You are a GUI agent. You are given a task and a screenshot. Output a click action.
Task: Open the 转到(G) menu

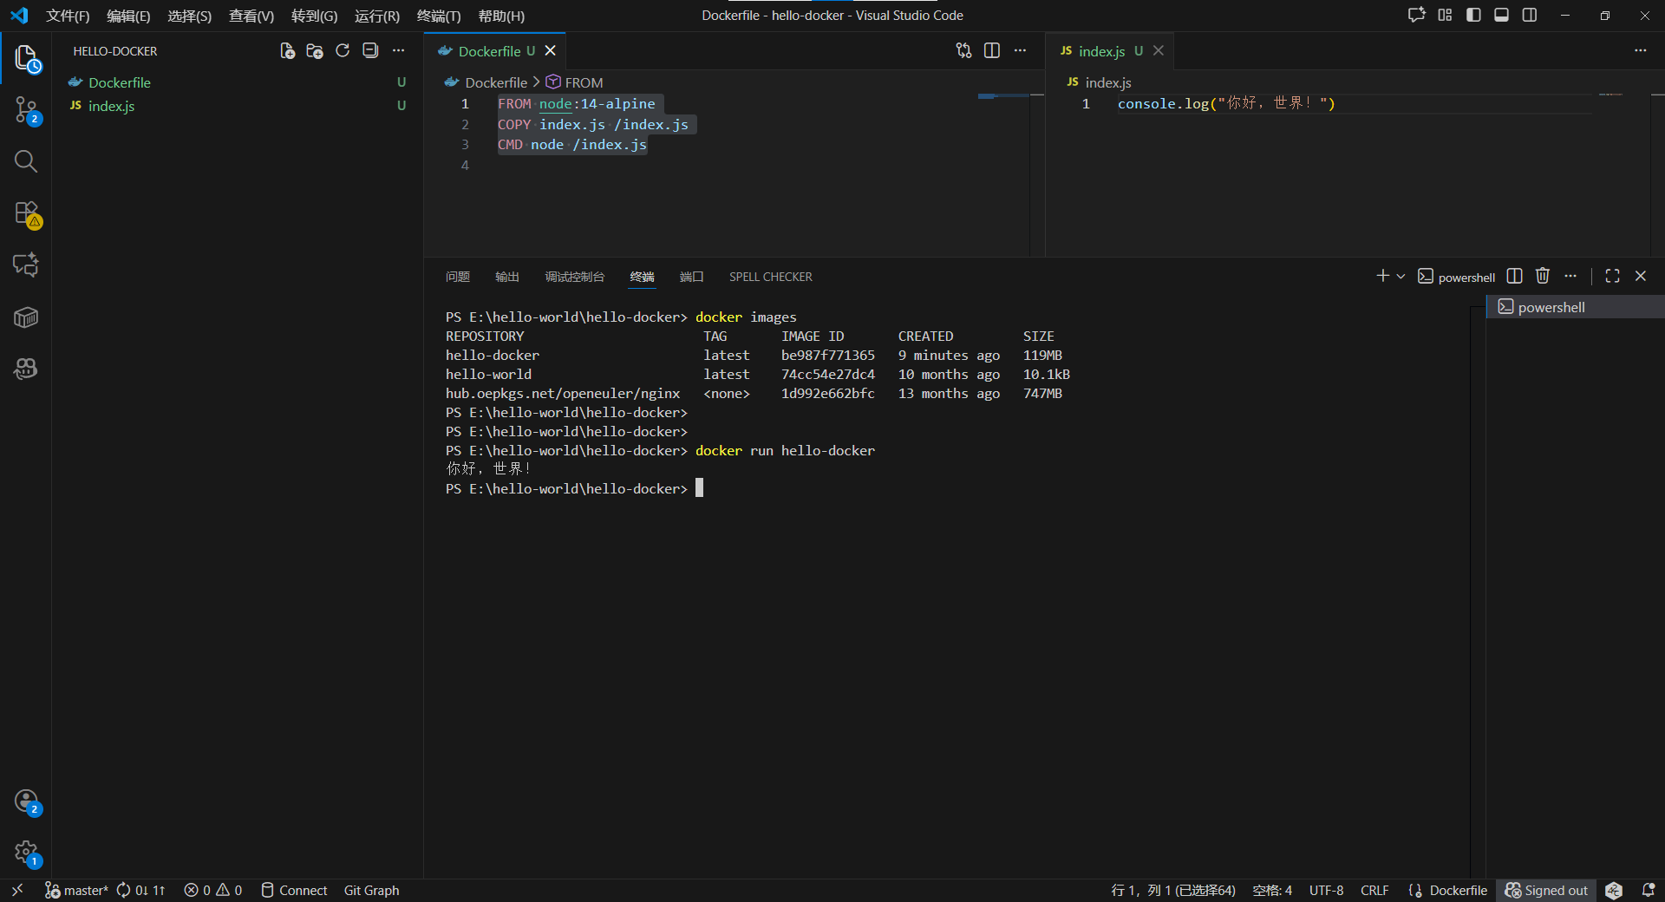click(x=314, y=16)
